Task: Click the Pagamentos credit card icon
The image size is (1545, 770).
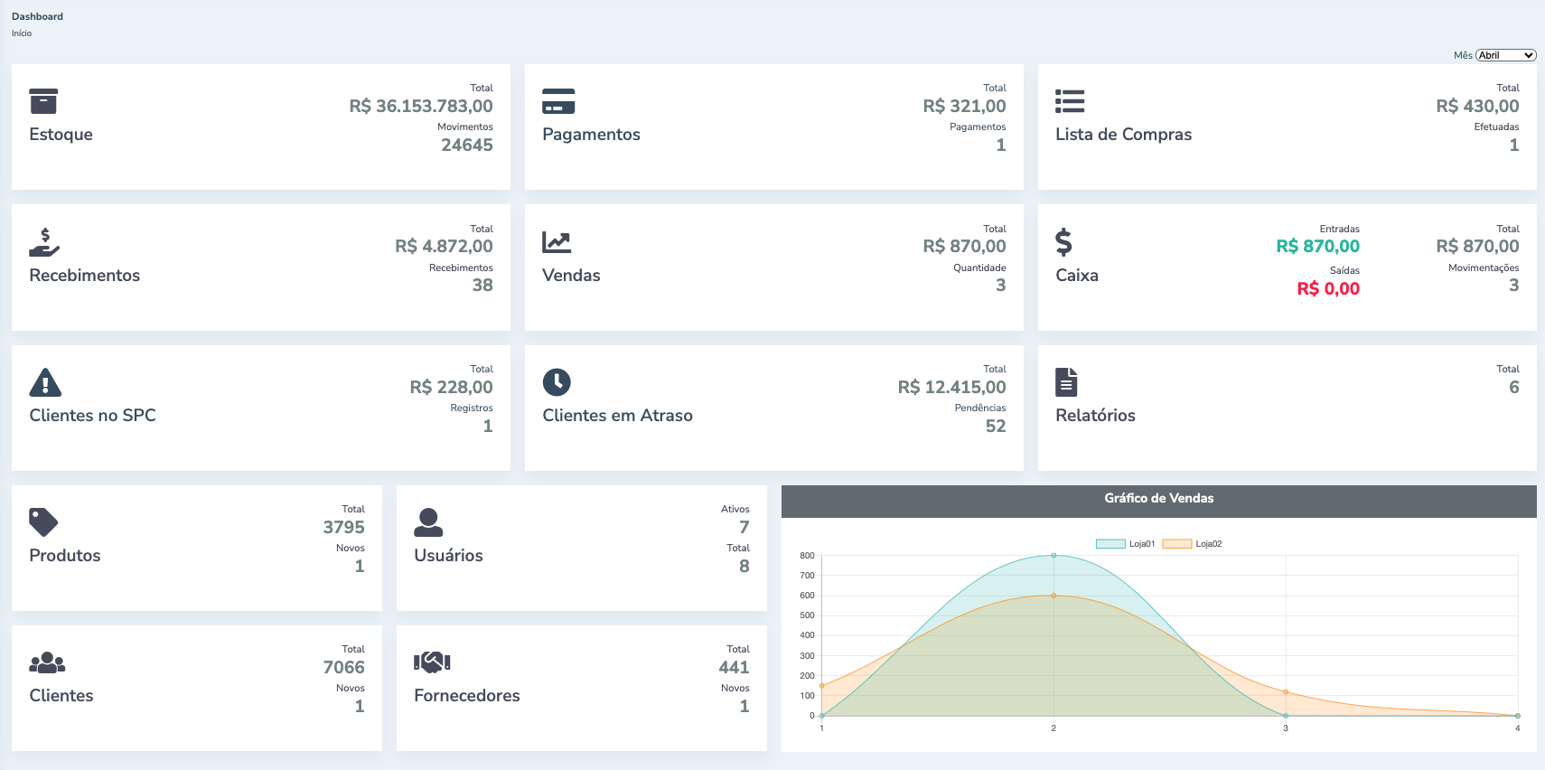Action: click(558, 101)
